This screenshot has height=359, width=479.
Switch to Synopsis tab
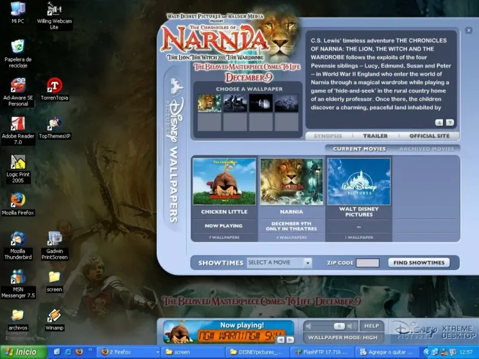coord(328,136)
